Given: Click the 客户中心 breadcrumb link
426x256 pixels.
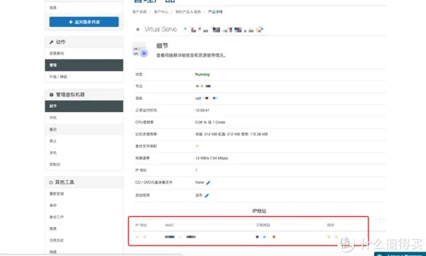Looking at the screenshot, I should coord(161,12).
